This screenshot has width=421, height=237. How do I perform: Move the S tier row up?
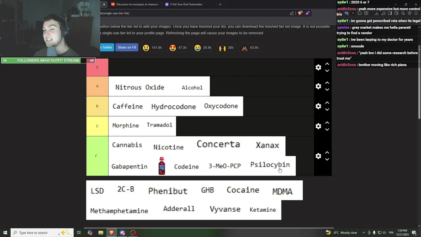[x=327, y=64]
